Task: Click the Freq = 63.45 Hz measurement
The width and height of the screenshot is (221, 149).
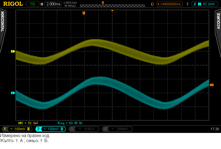Action: point(70,123)
